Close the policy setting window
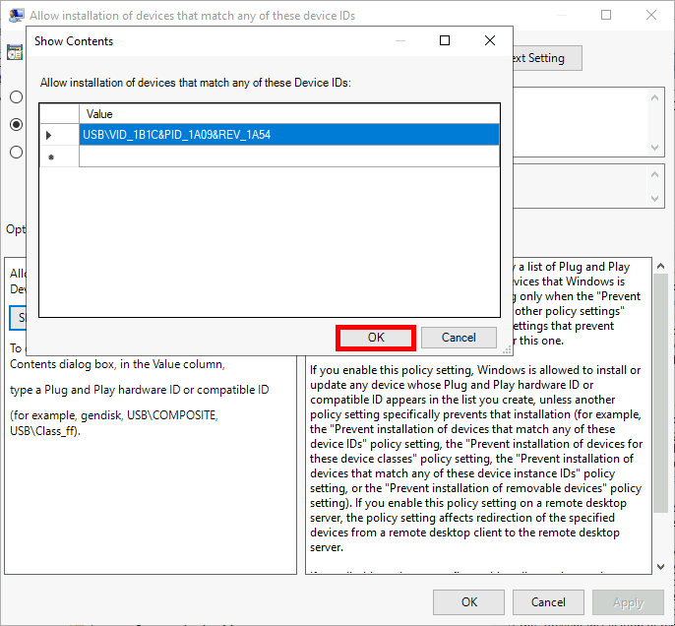Viewport: 675px width, 626px height. click(x=651, y=15)
